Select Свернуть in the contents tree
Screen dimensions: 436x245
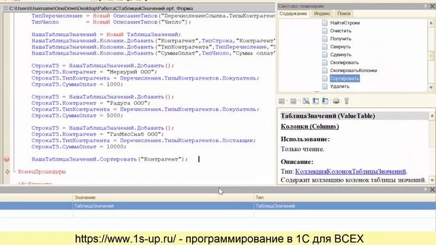(341, 47)
